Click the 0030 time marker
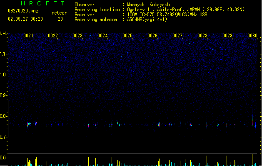Screen dimensions: 262x166 pos(252,36)
